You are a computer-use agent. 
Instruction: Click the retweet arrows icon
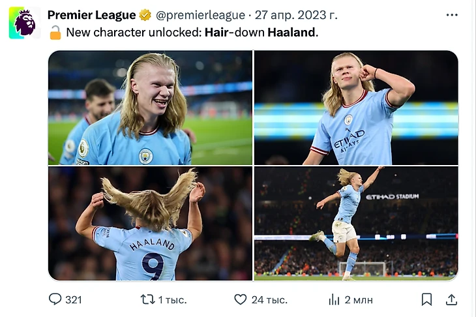tap(147, 299)
